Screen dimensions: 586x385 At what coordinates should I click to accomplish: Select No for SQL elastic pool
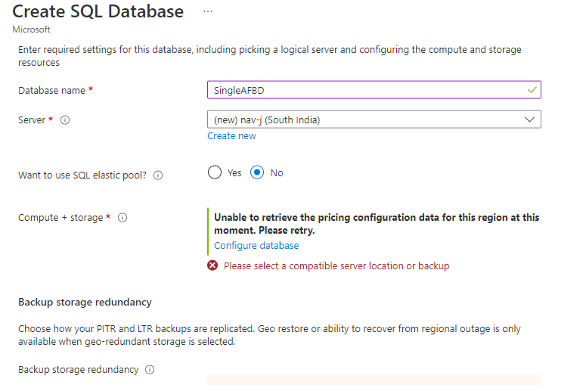point(257,172)
